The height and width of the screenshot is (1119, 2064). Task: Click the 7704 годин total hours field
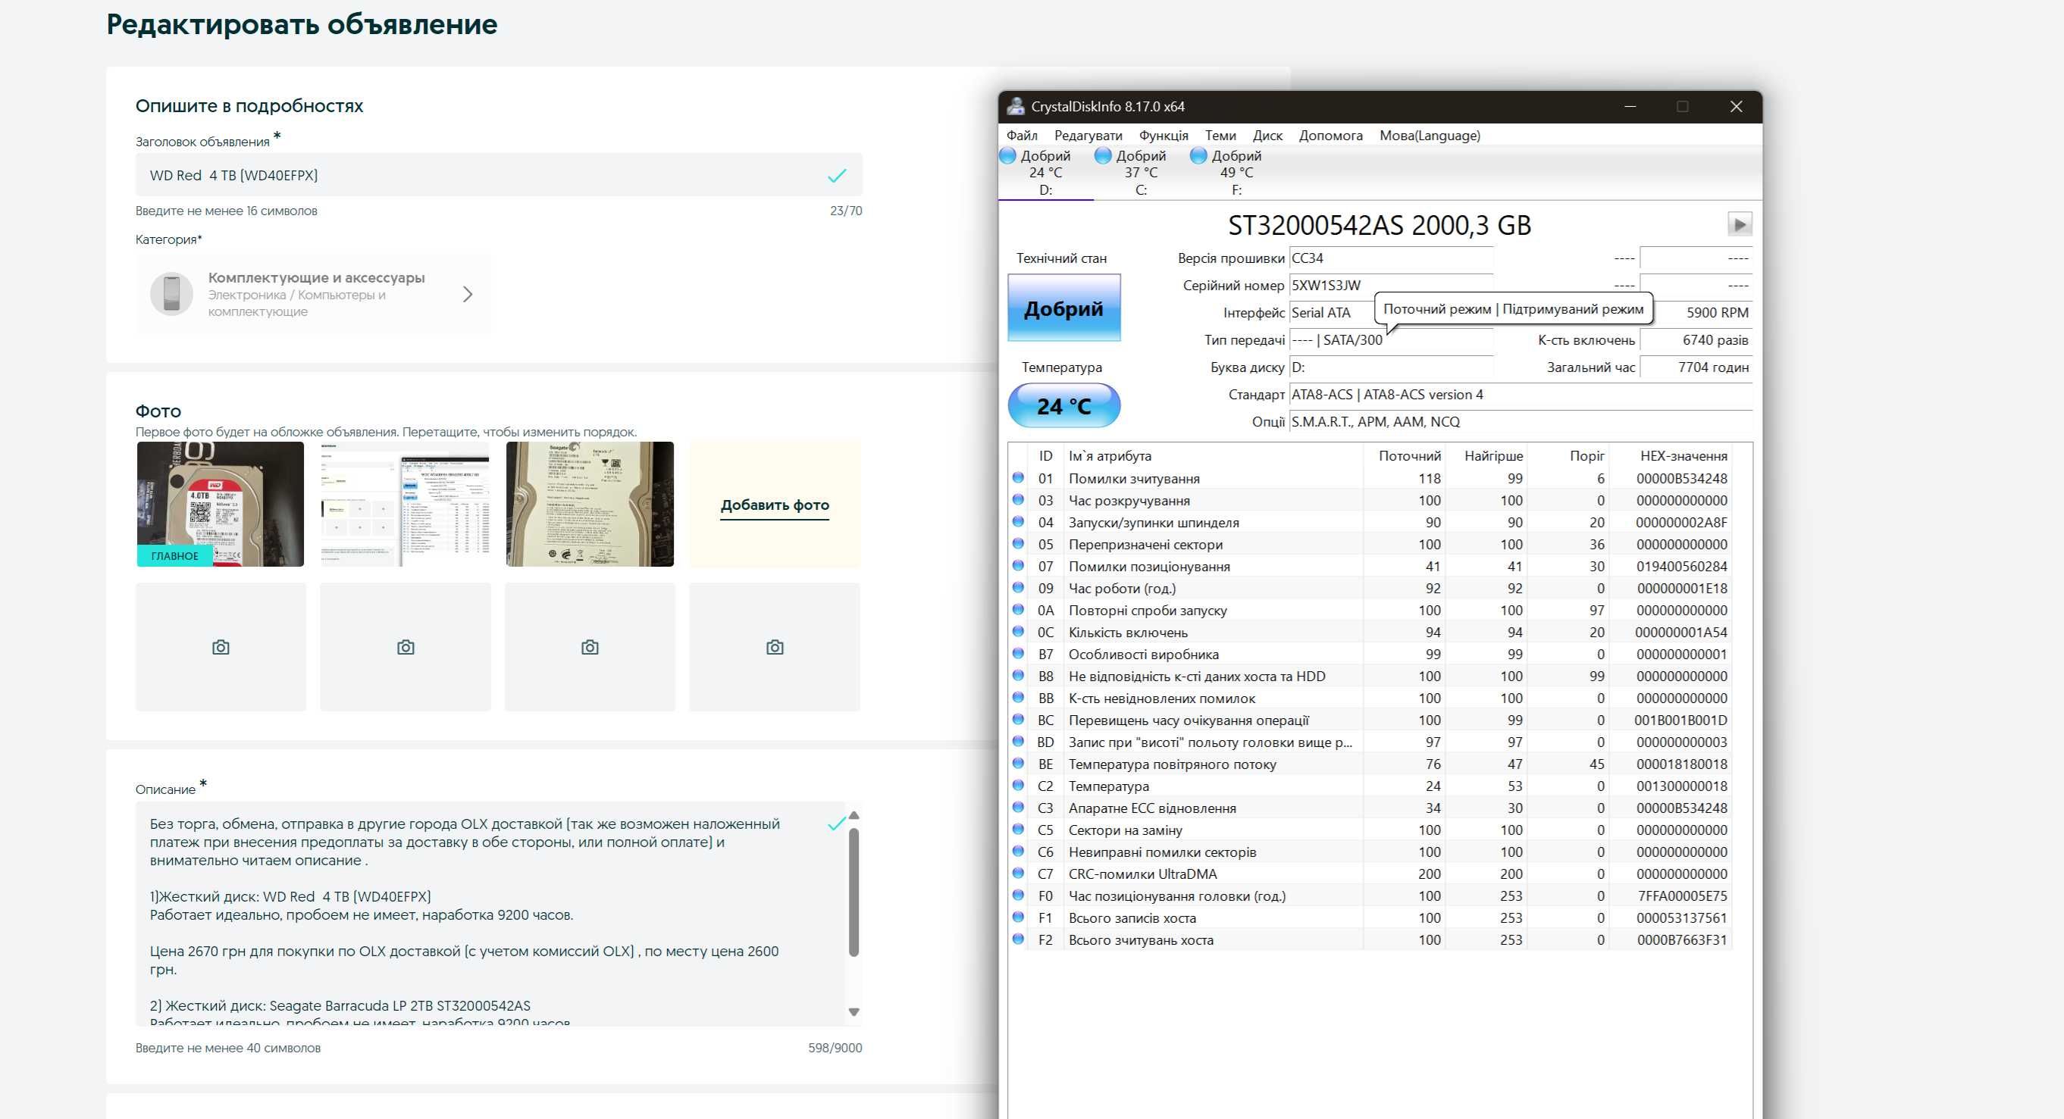[x=1696, y=367]
